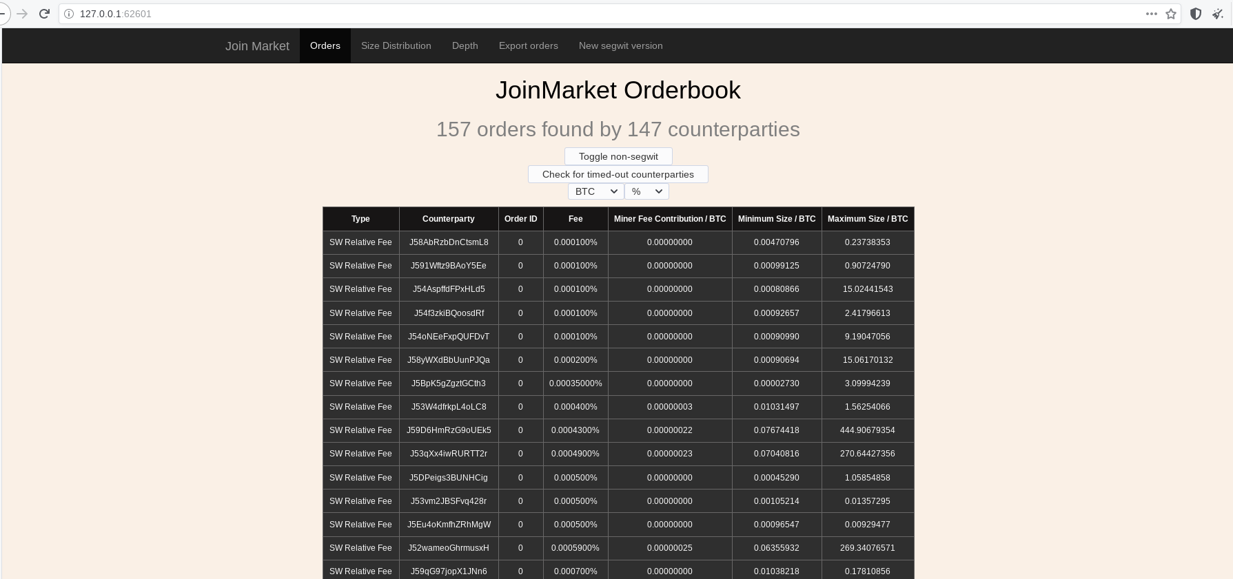Click the rightmost toolbar extension icon
The image size is (1233, 579).
[1218, 14]
